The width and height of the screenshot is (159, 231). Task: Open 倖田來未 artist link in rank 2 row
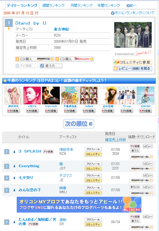[x=66, y=150]
